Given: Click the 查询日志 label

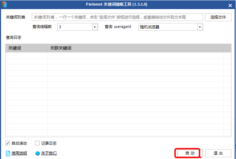Looking at the screenshot, I should (14, 37).
